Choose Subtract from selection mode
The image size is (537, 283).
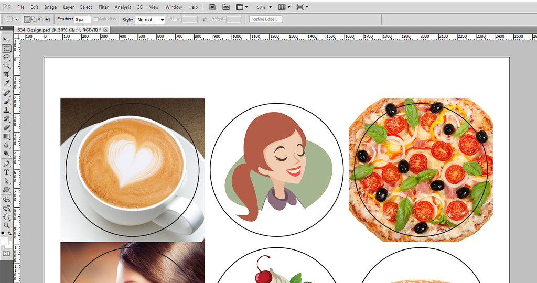tap(40, 19)
